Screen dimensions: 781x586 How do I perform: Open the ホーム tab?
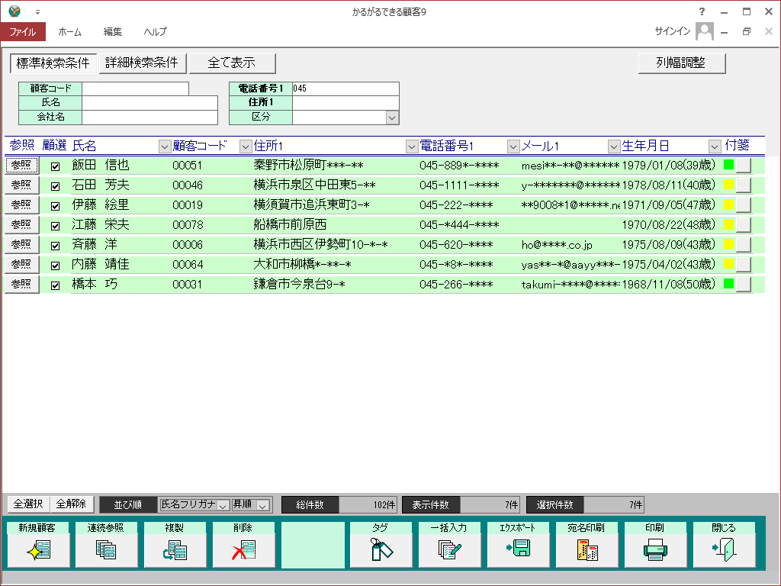(69, 31)
